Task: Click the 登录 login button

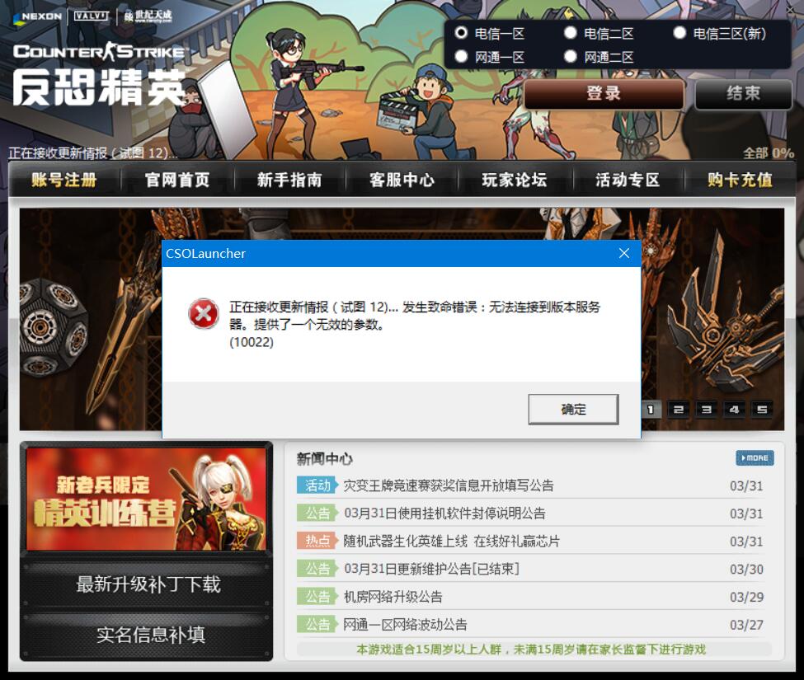Action: coord(604,94)
